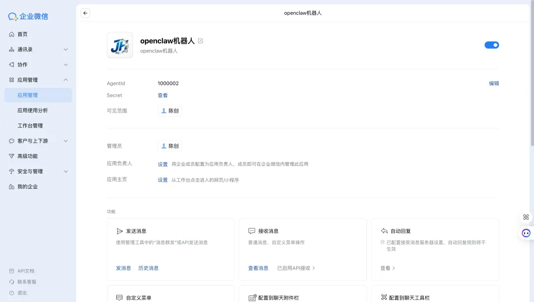Click the 安全与管理 umbrella icon

click(x=11, y=171)
